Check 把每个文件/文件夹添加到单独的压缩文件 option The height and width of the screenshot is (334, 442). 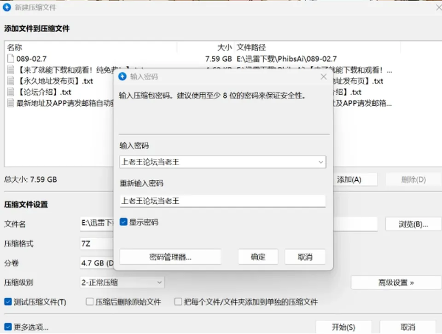point(178,302)
